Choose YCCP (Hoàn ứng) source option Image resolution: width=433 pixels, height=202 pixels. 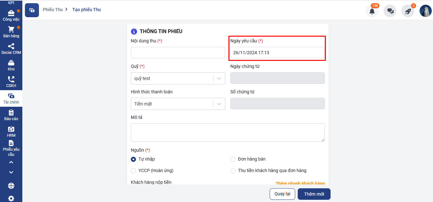point(133,171)
